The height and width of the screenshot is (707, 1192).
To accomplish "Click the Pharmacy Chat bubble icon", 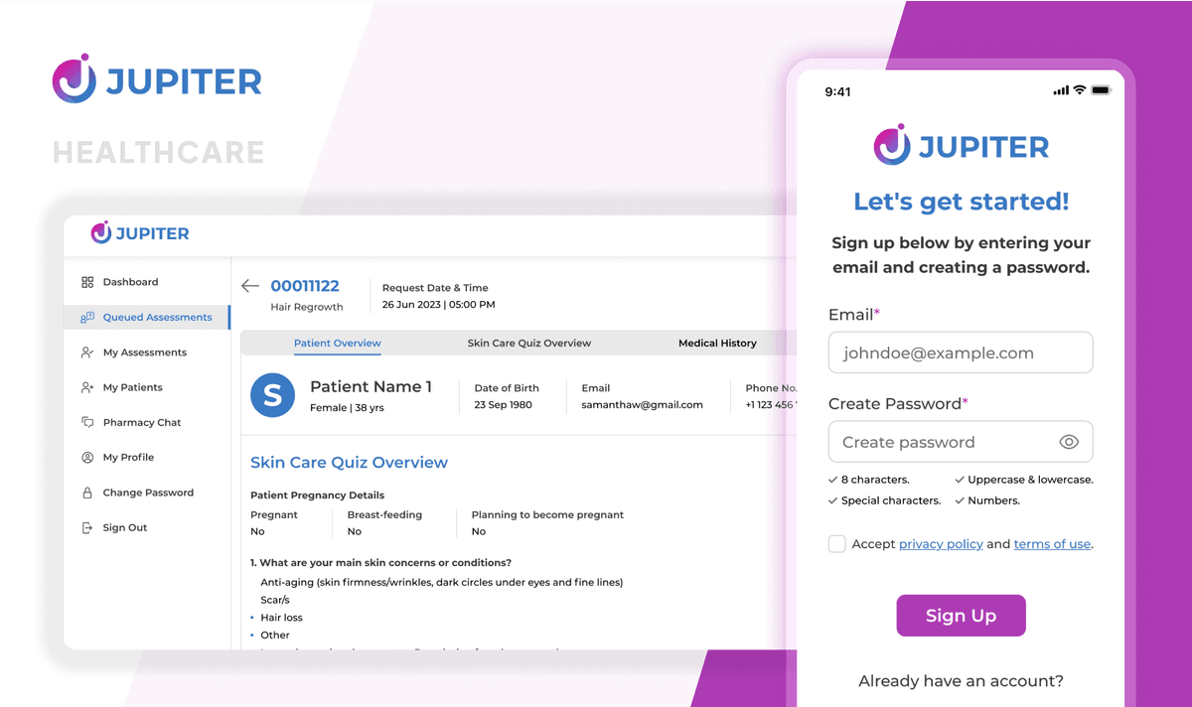I will click(87, 422).
